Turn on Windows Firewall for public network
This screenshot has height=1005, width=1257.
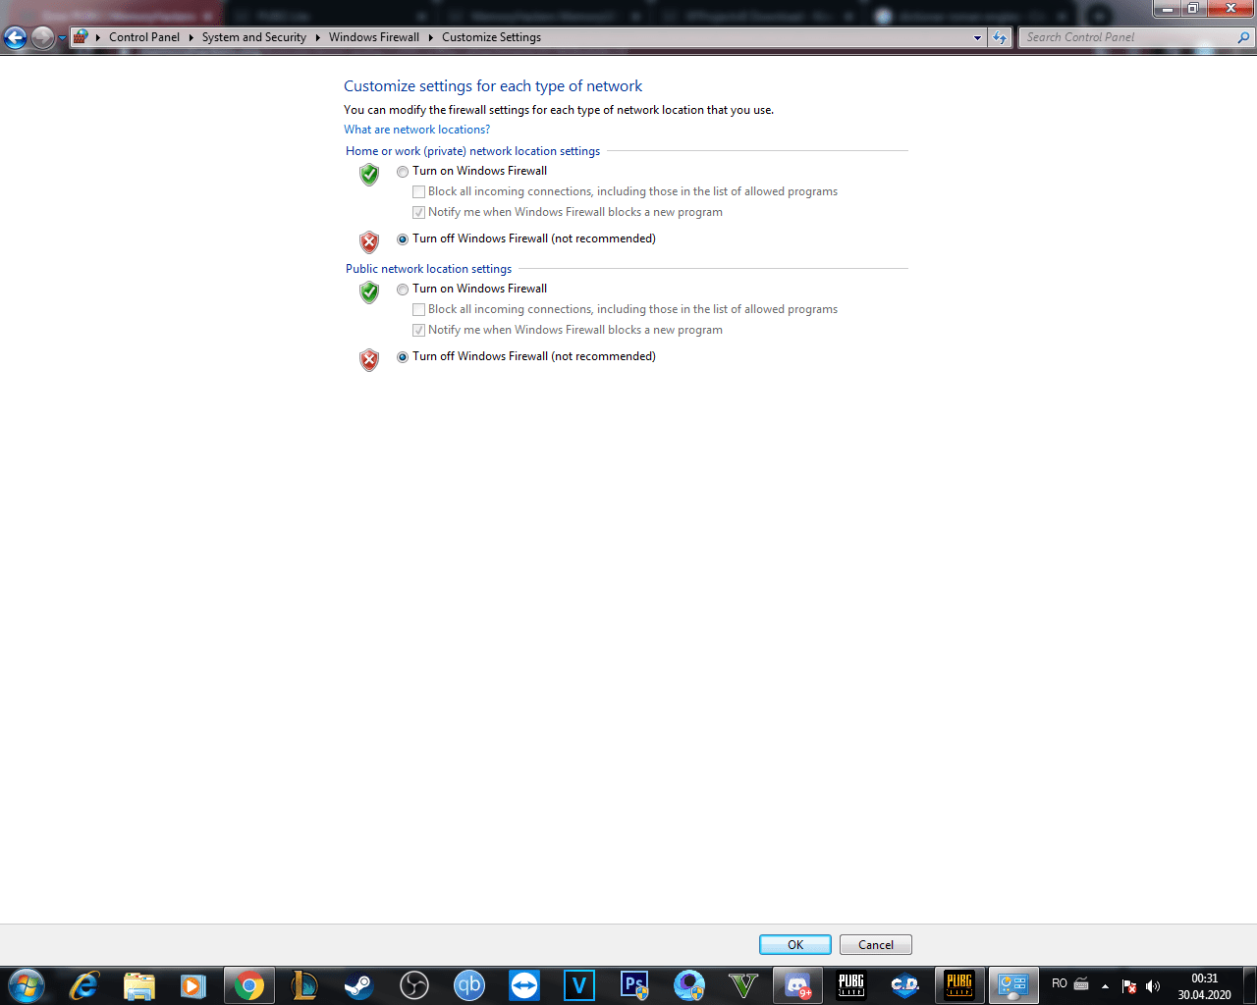(x=403, y=290)
